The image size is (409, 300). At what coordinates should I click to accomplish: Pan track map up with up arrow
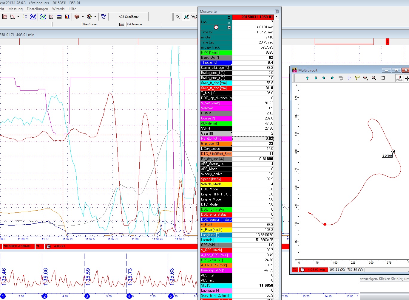pos(307,78)
